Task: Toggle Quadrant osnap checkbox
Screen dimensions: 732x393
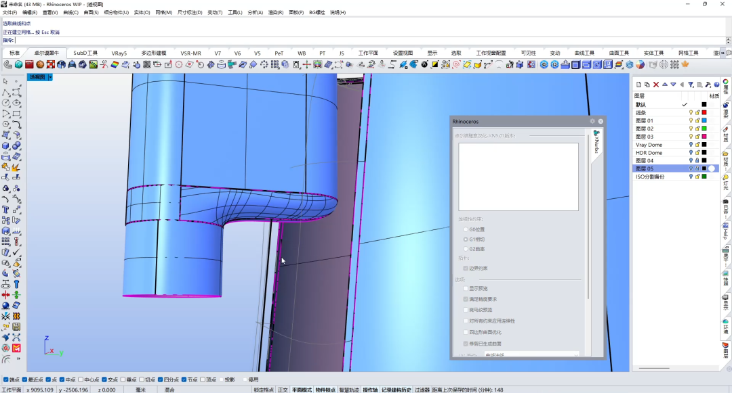Action: point(161,380)
